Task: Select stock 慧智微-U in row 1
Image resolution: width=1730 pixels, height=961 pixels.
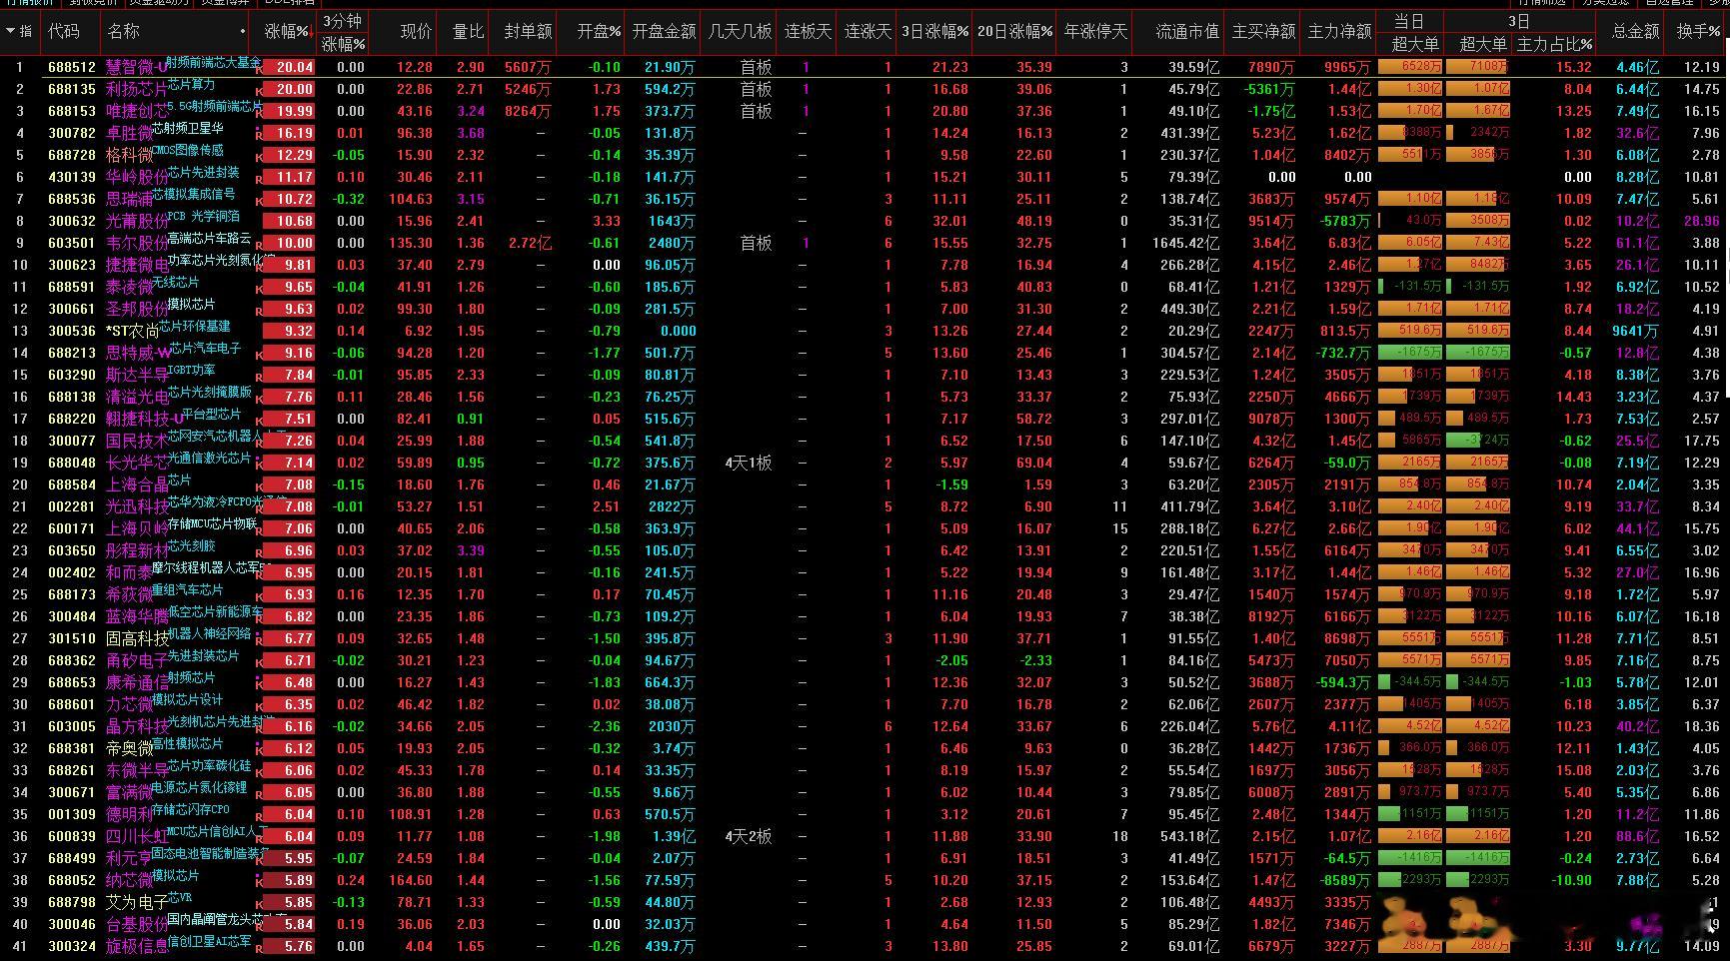Action: [138, 67]
